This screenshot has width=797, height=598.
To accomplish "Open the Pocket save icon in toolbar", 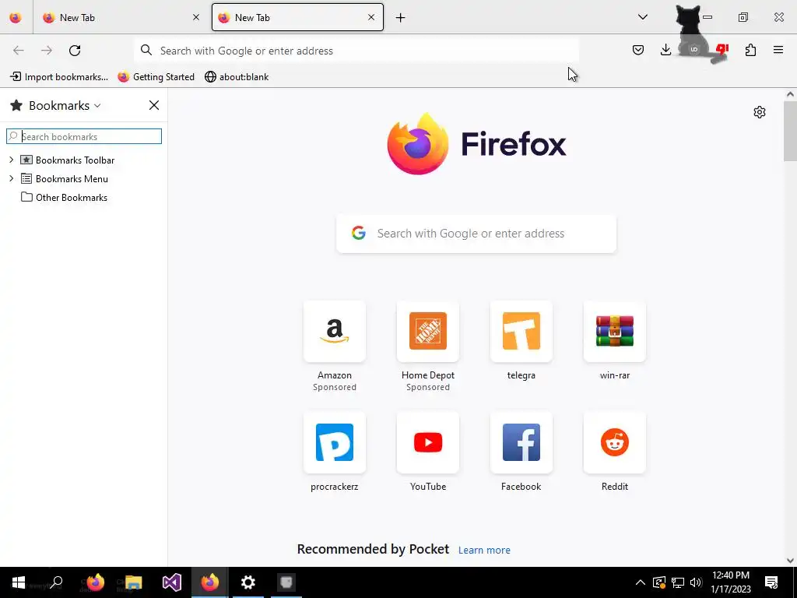I will tap(638, 50).
